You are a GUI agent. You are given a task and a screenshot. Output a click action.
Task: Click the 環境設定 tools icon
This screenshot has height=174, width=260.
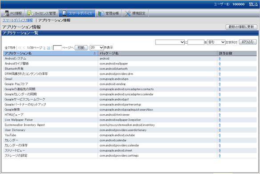click(x=127, y=13)
